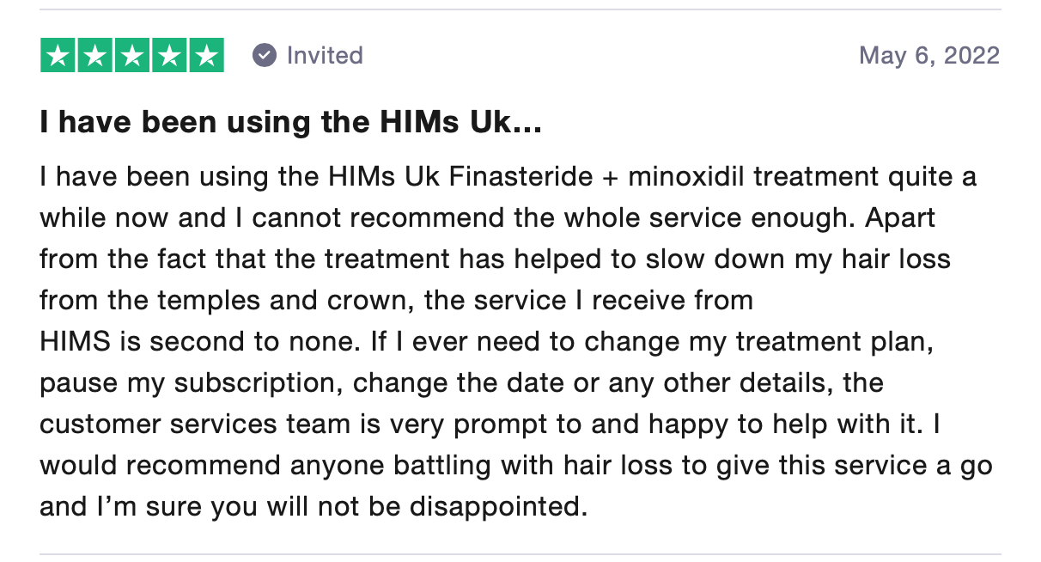The image size is (1041, 562).
Task: Click the first green star in the rating
Action: point(58,56)
